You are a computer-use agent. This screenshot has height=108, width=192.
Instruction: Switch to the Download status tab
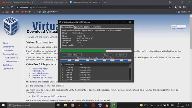point(67,27)
